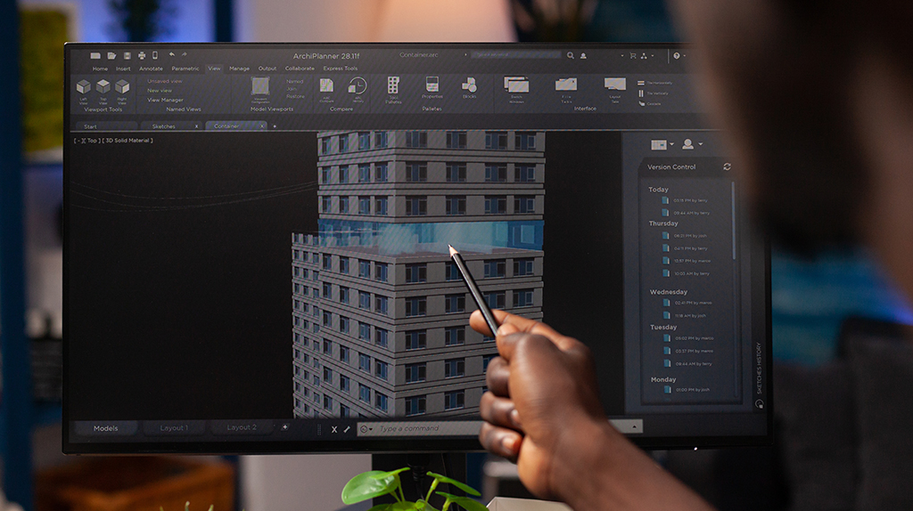The height and width of the screenshot is (511, 913).
Task: Open the shopping cart icon
Action: tap(633, 56)
